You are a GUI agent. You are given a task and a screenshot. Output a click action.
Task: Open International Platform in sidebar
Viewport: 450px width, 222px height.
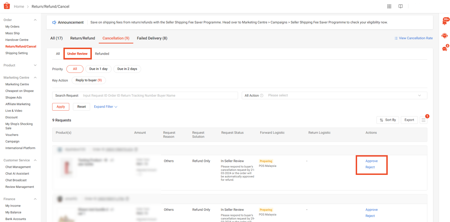pos(20,148)
